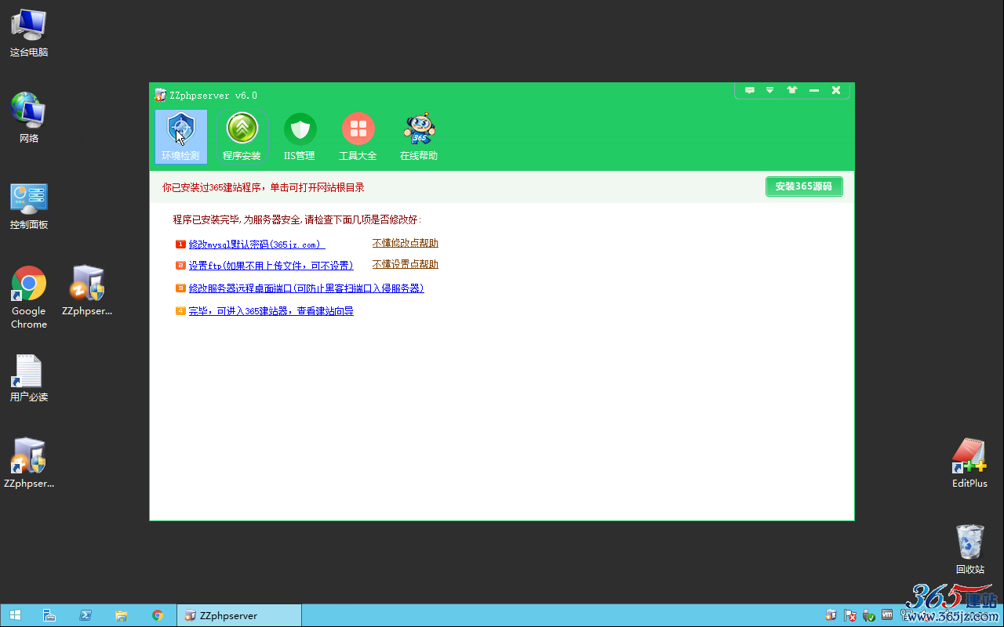Screen dimensions: 1004x627
Task: Open File Explorer from the taskbar
Action: point(122,615)
